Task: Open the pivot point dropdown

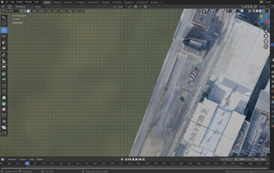Action: coord(130,7)
